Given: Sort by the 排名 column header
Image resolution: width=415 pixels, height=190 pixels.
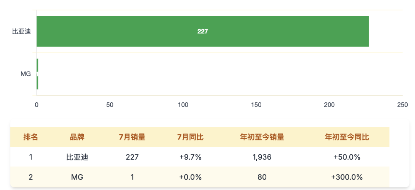Looking at the screenshot, I should (x=31, y=137).
